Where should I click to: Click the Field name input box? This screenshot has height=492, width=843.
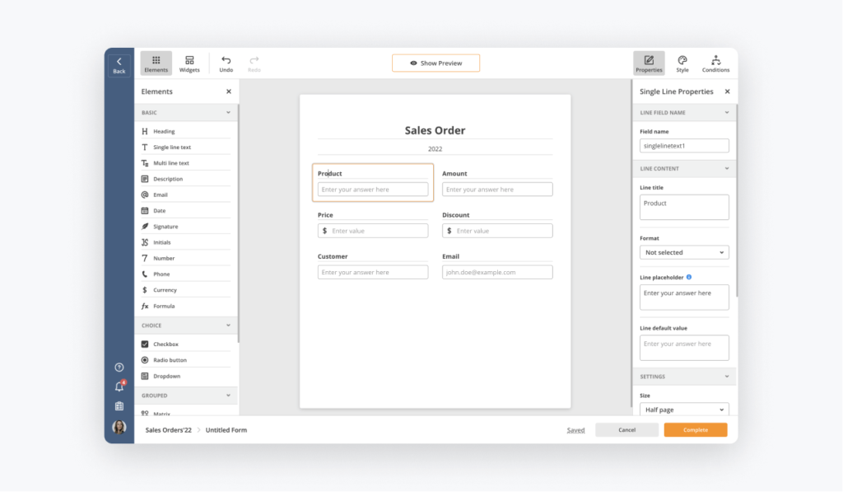pyautogui.click(x=684, y=146)
